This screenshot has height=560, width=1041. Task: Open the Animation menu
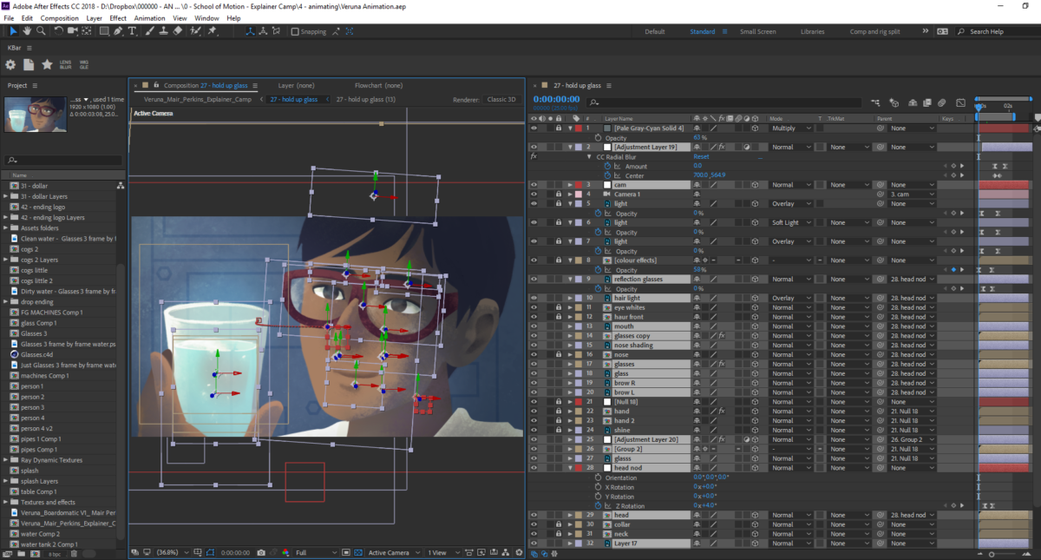tap(150, 17)
